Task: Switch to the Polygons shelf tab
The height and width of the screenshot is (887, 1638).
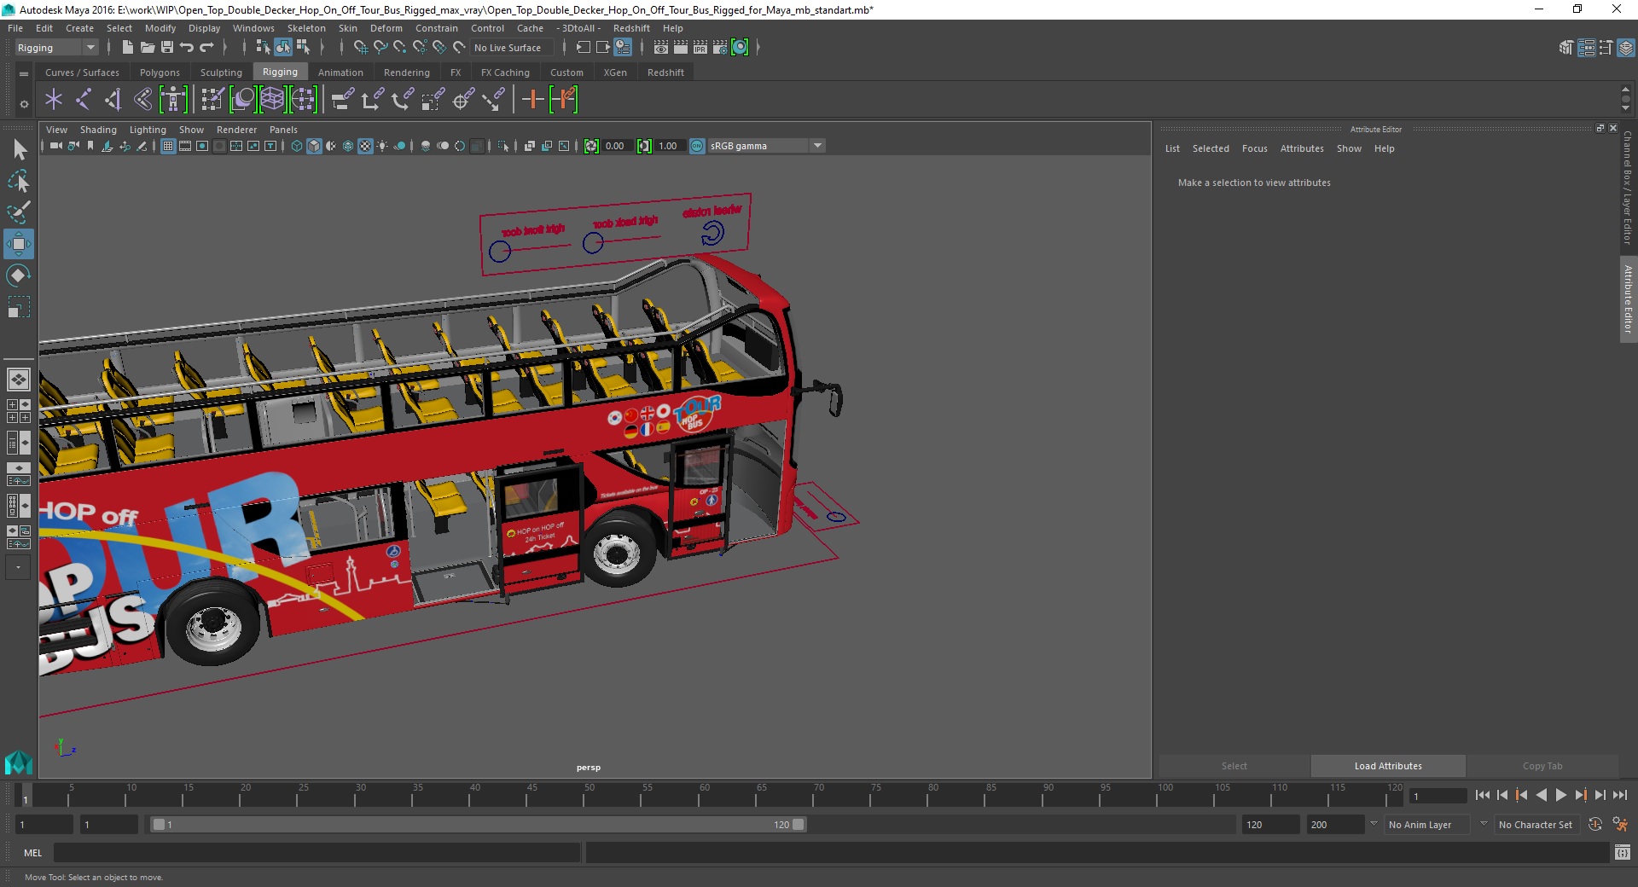Action: tap(160, 72)
